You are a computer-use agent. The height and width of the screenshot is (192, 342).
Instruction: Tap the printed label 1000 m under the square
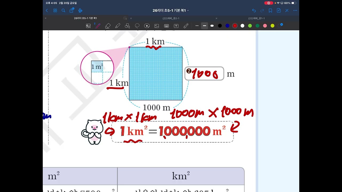tap(157, 108)
